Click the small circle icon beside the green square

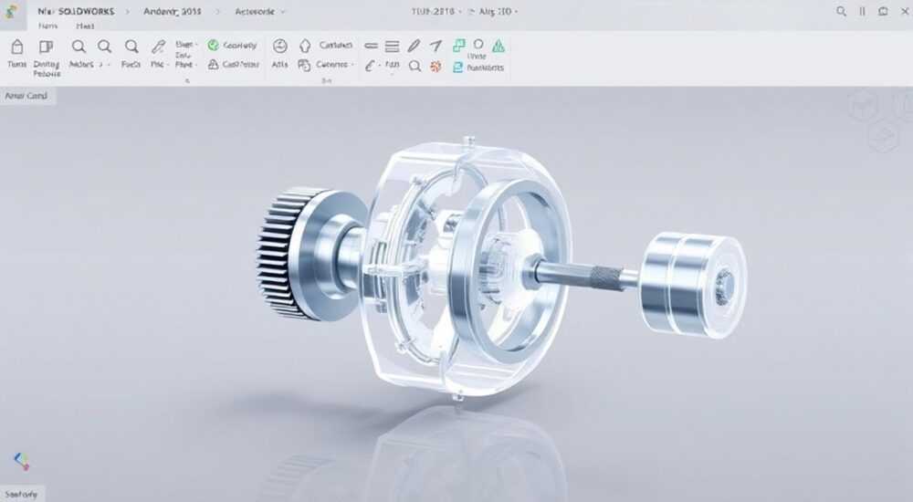478,44
